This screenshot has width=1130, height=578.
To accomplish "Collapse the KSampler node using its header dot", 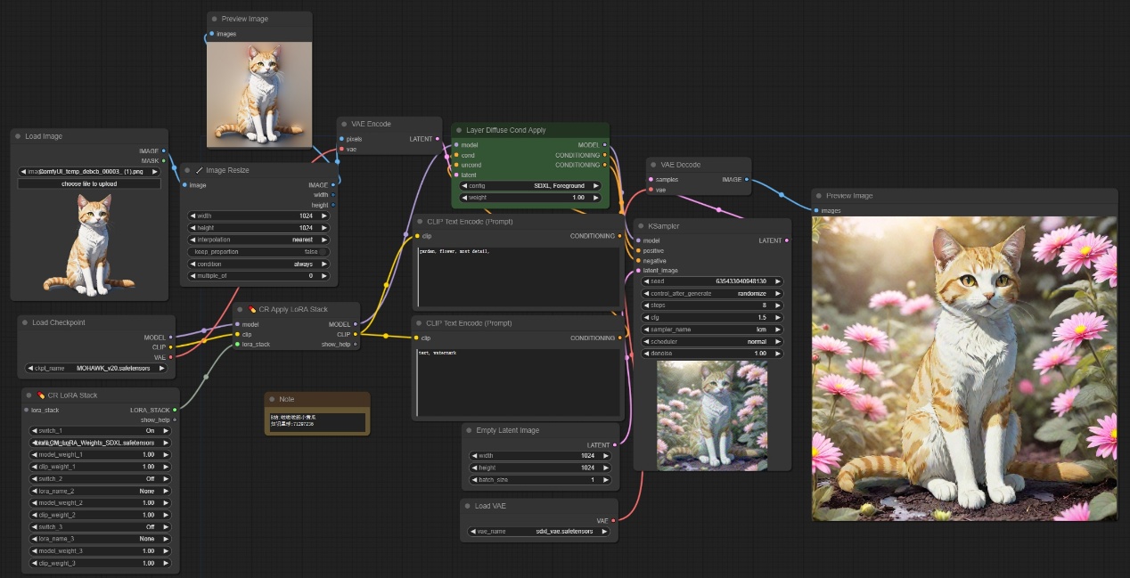I will (x=642, y=226).
